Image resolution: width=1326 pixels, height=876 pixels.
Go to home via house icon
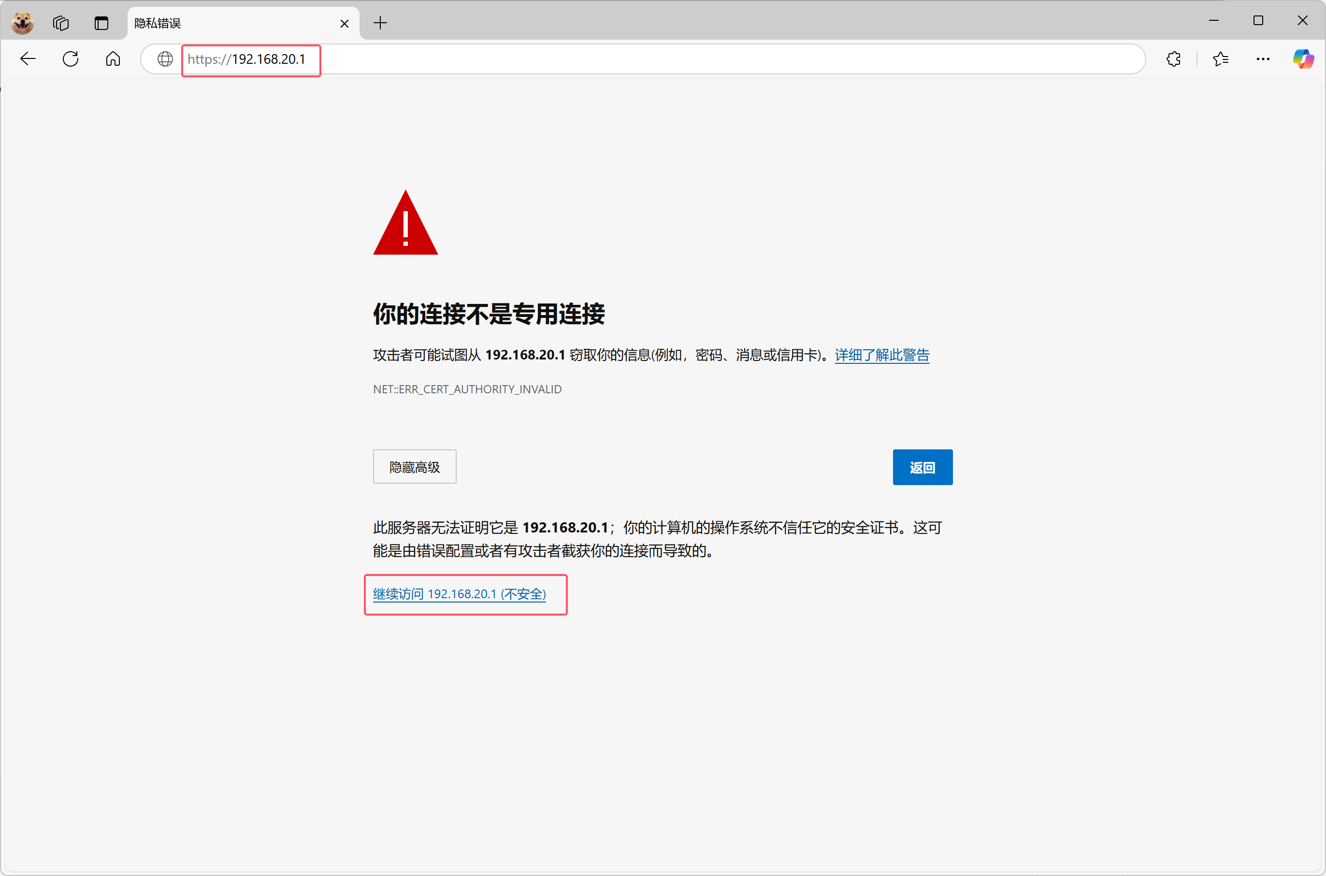[x=113, y=58]
